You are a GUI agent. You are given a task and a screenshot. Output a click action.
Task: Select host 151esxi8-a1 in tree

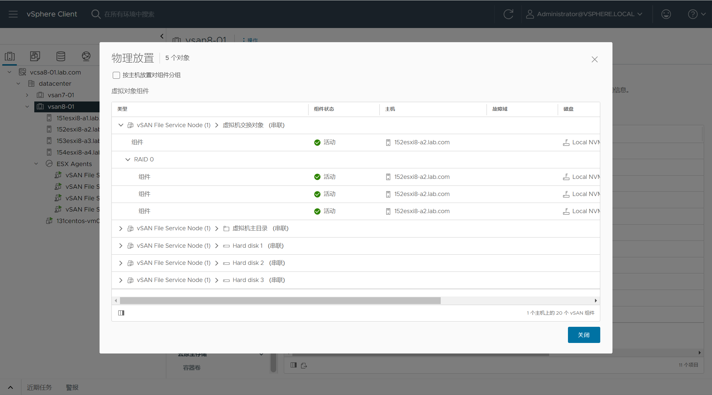coord(78,118)
